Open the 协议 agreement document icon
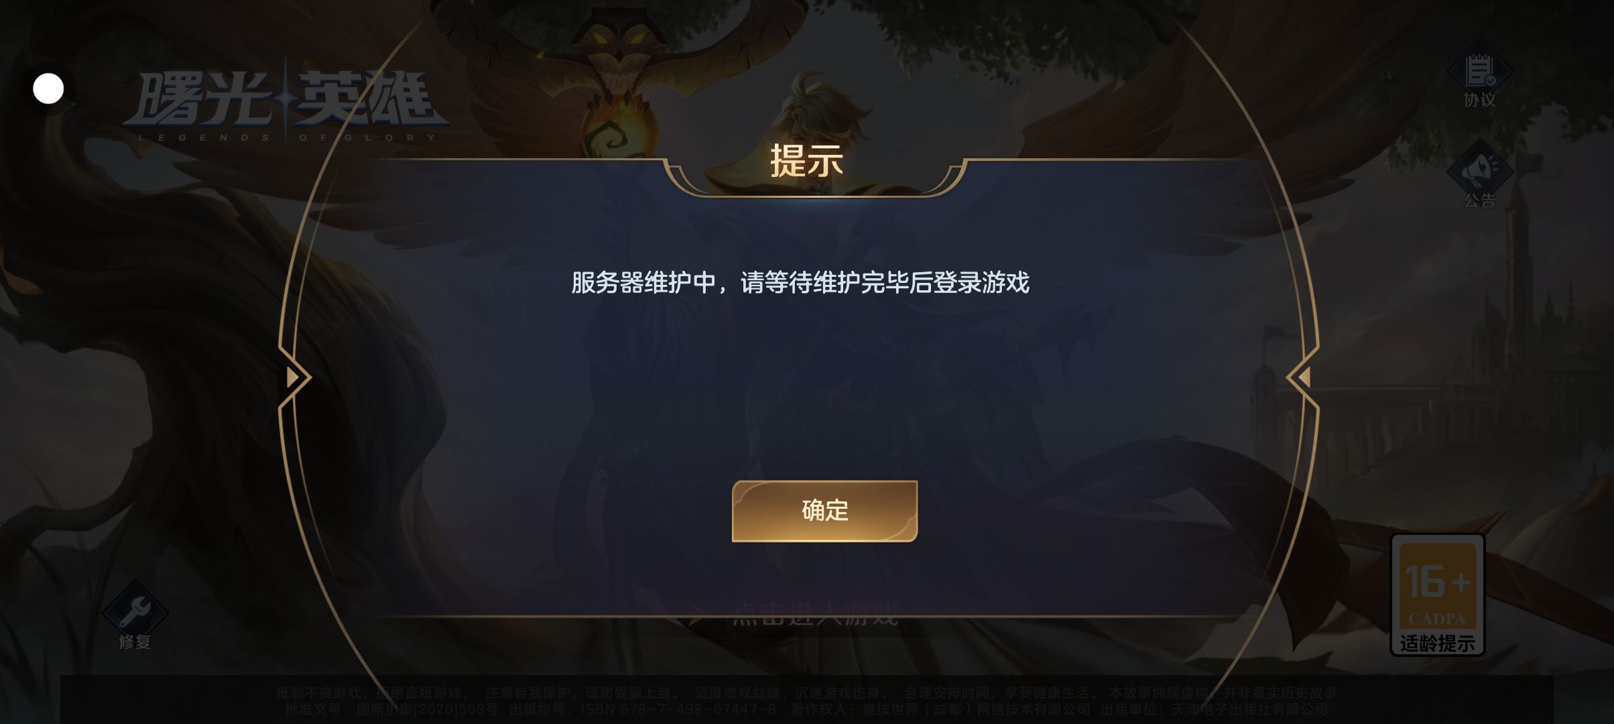This screenshot has height=724, width=1614. tap(1479, 70)
